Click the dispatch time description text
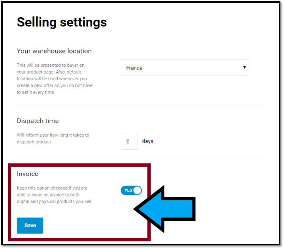 click(x=53, y=138)
